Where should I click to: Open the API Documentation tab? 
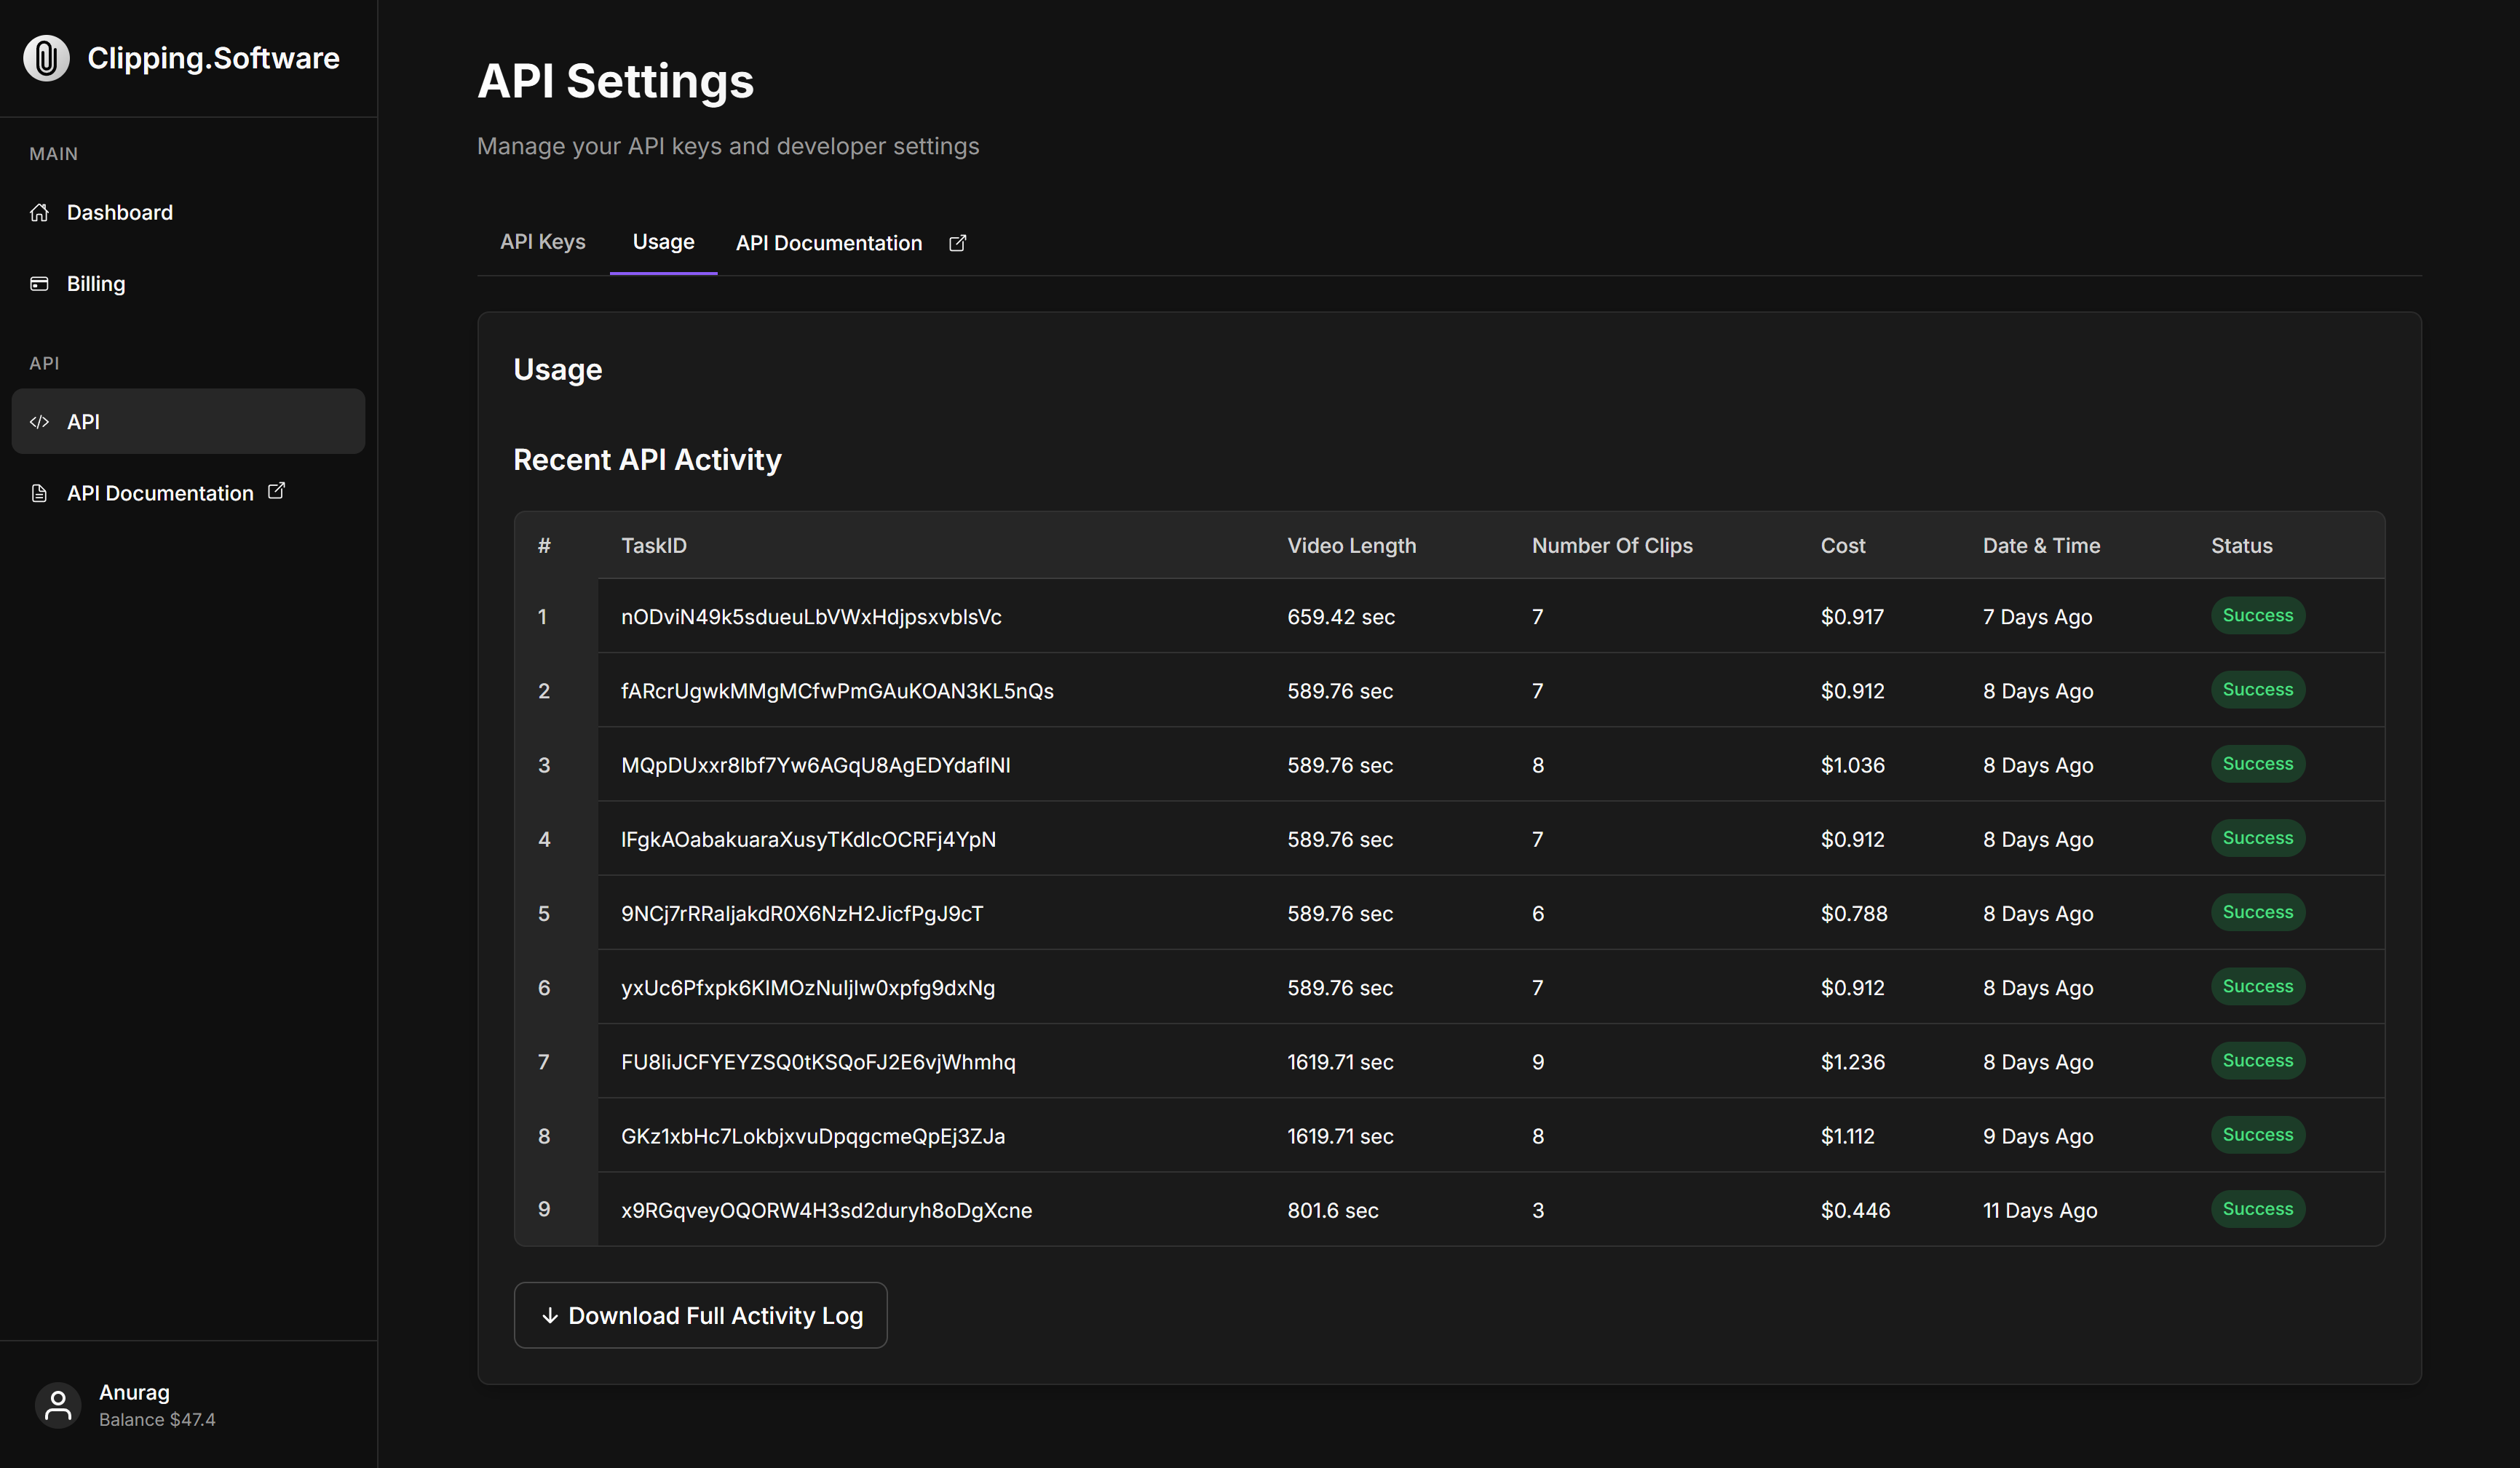point(829,243)
